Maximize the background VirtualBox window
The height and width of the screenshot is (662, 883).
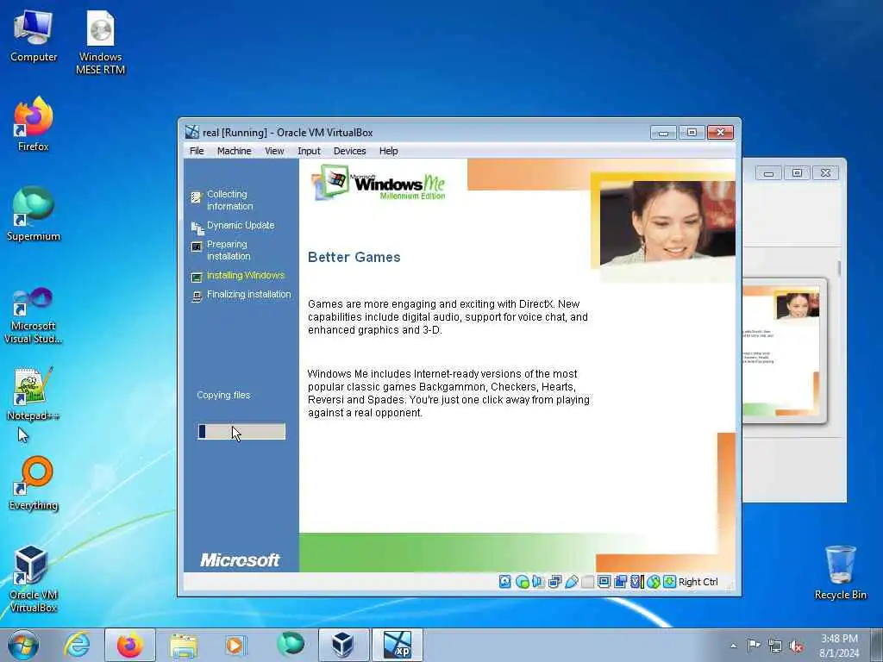point(797,173)
